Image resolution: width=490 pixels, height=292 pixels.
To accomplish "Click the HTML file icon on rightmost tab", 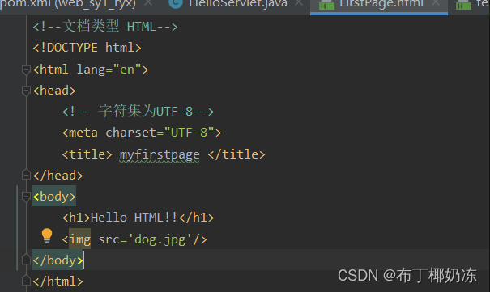I will (463, 4).
